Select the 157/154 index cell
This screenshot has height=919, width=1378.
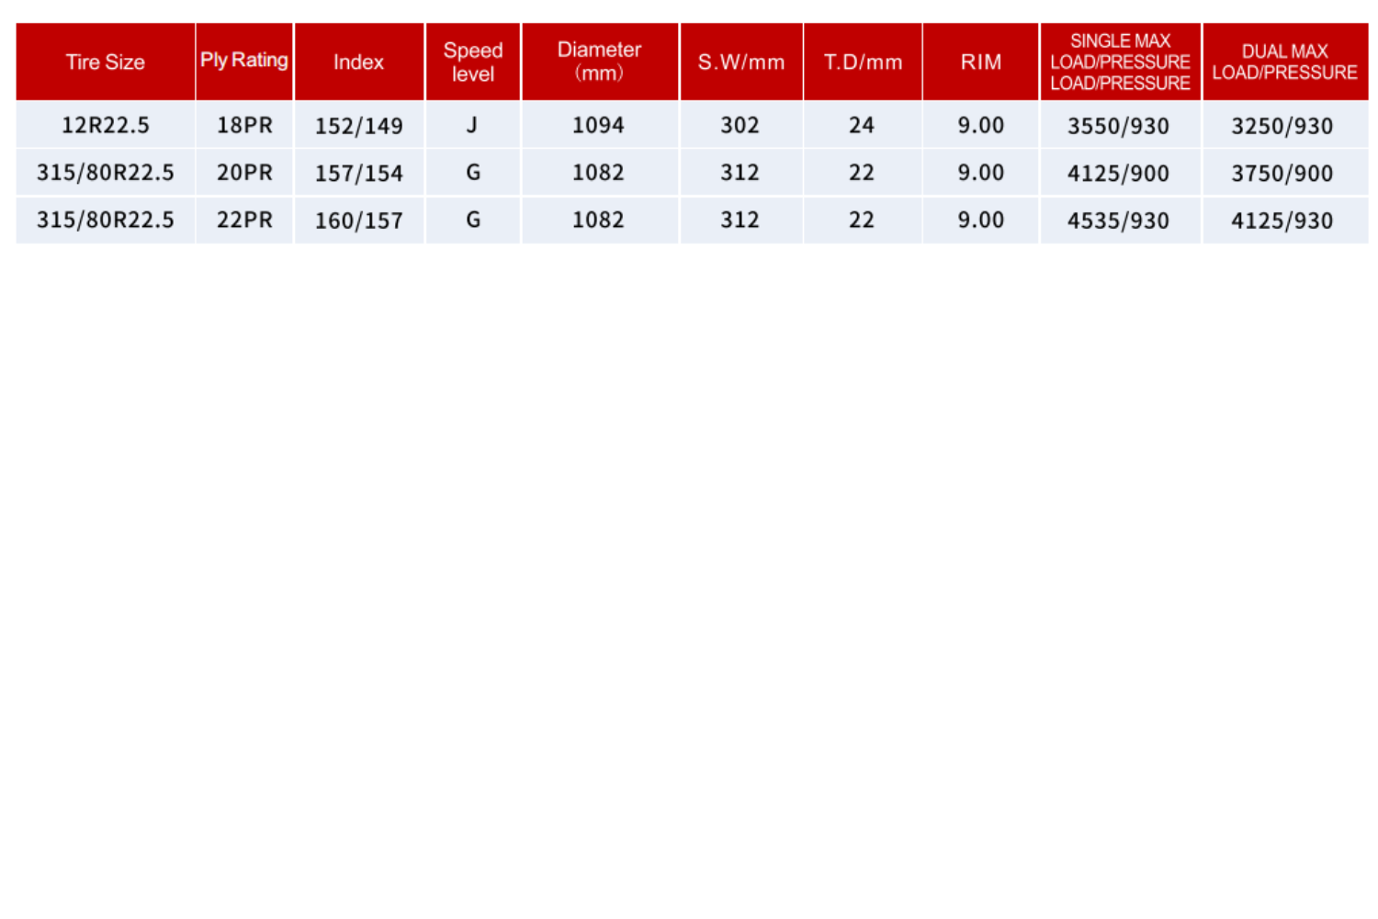[x=358, y=173]
